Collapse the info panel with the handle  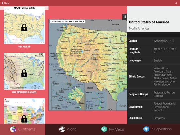tap(125, 17)
